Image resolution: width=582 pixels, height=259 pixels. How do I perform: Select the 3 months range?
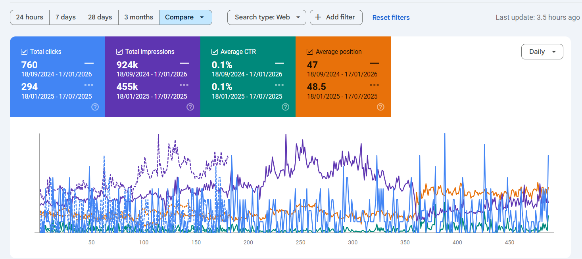138,17
